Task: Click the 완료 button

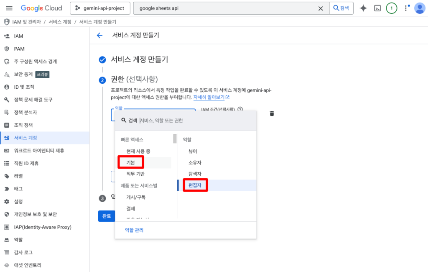Action: point(106,216)
